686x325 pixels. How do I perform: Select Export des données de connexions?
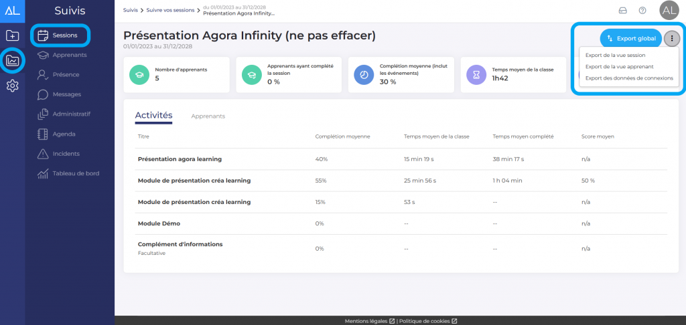pos(629,78)
